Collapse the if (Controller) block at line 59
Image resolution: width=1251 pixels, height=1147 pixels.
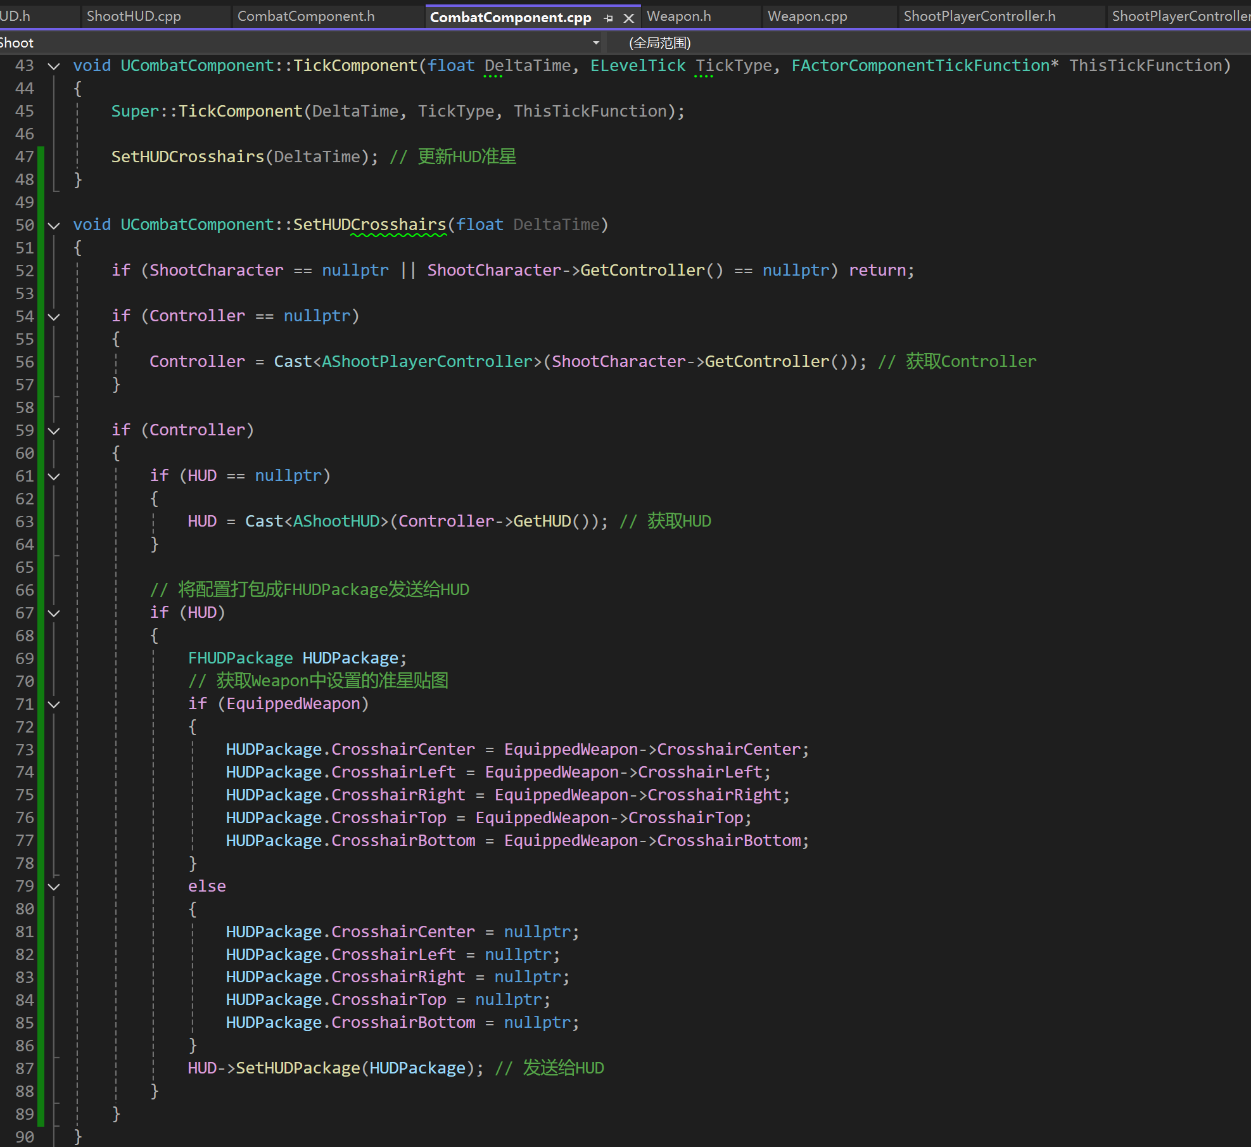pyautogui.click(x=54, y=430)
